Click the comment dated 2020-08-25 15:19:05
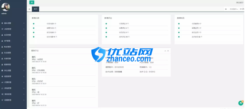Viewport: 245px width, 109px height. [x=64, y=59]
